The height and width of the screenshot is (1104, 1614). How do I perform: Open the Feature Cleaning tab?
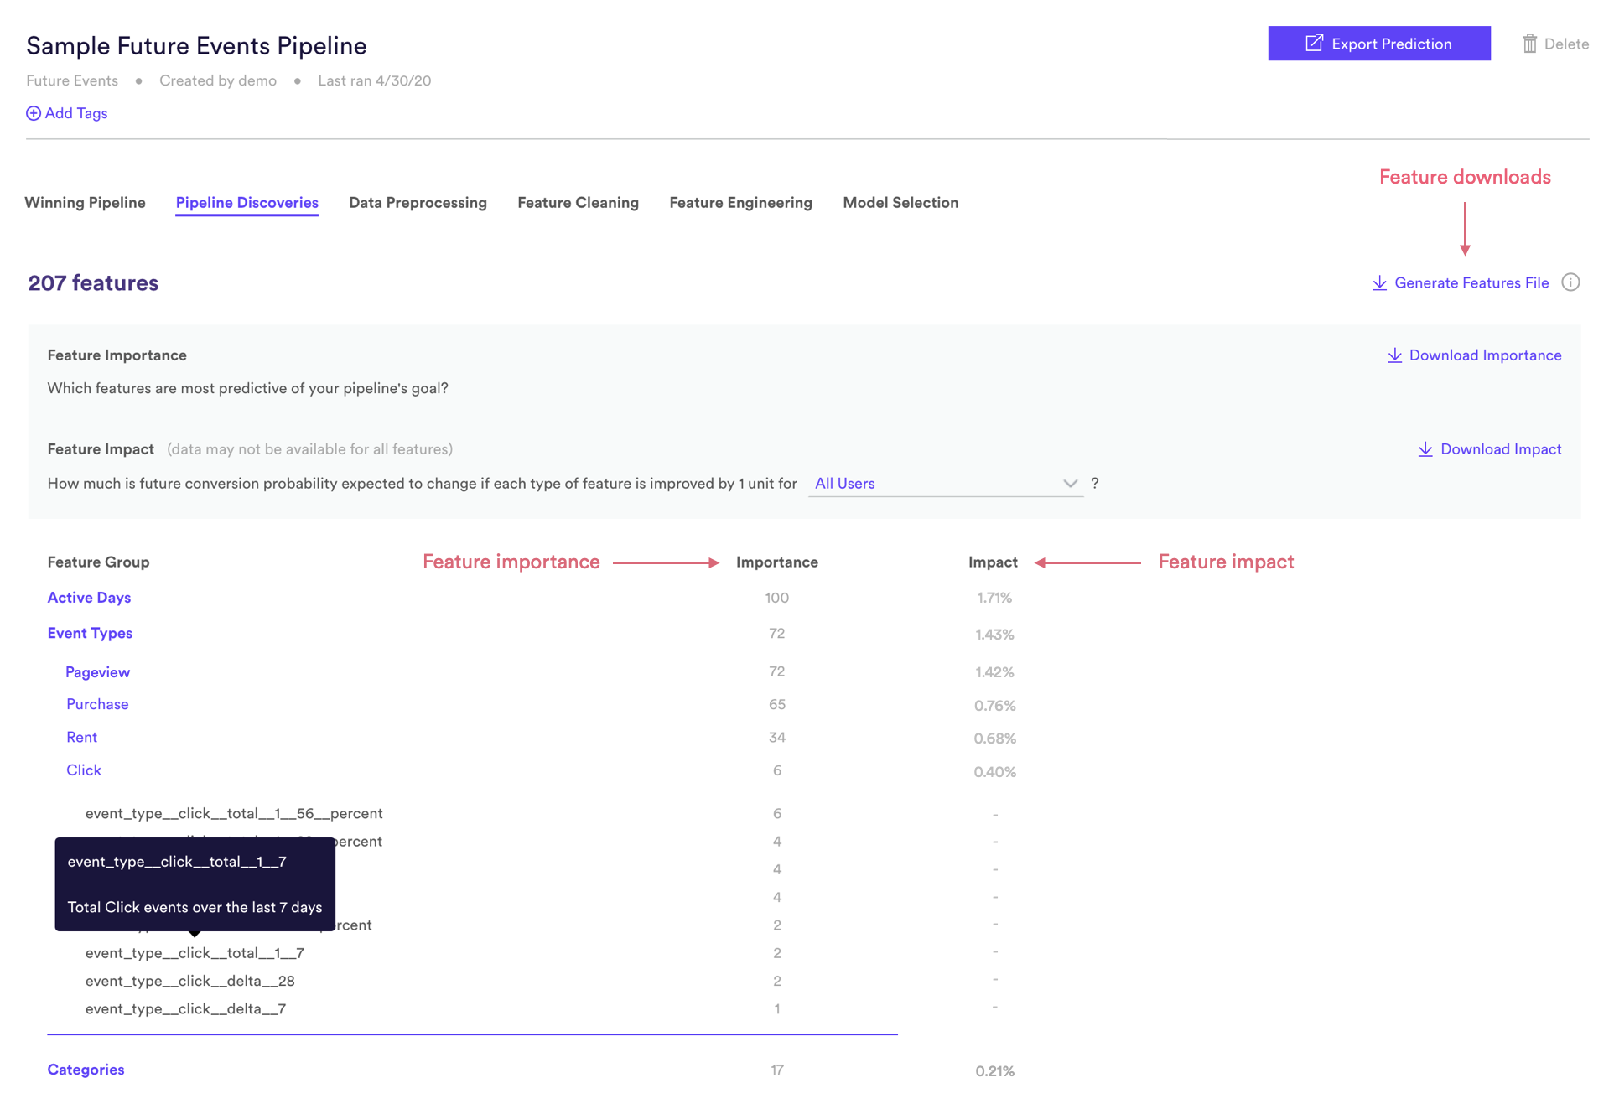click(578, 202)
